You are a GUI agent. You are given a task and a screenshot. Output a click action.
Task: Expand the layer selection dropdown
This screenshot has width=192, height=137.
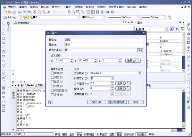78,17
